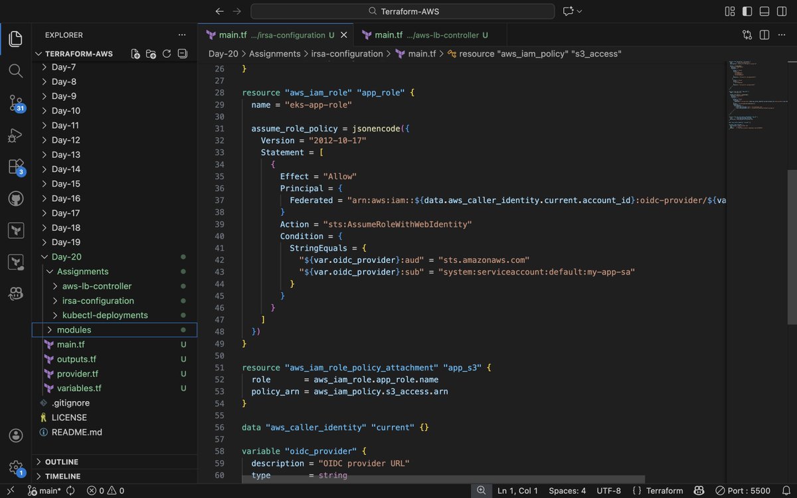Viewport: 797px width, 498px height.
Task: Toggle the secondary side bar visibility
Action: [782, 11]
